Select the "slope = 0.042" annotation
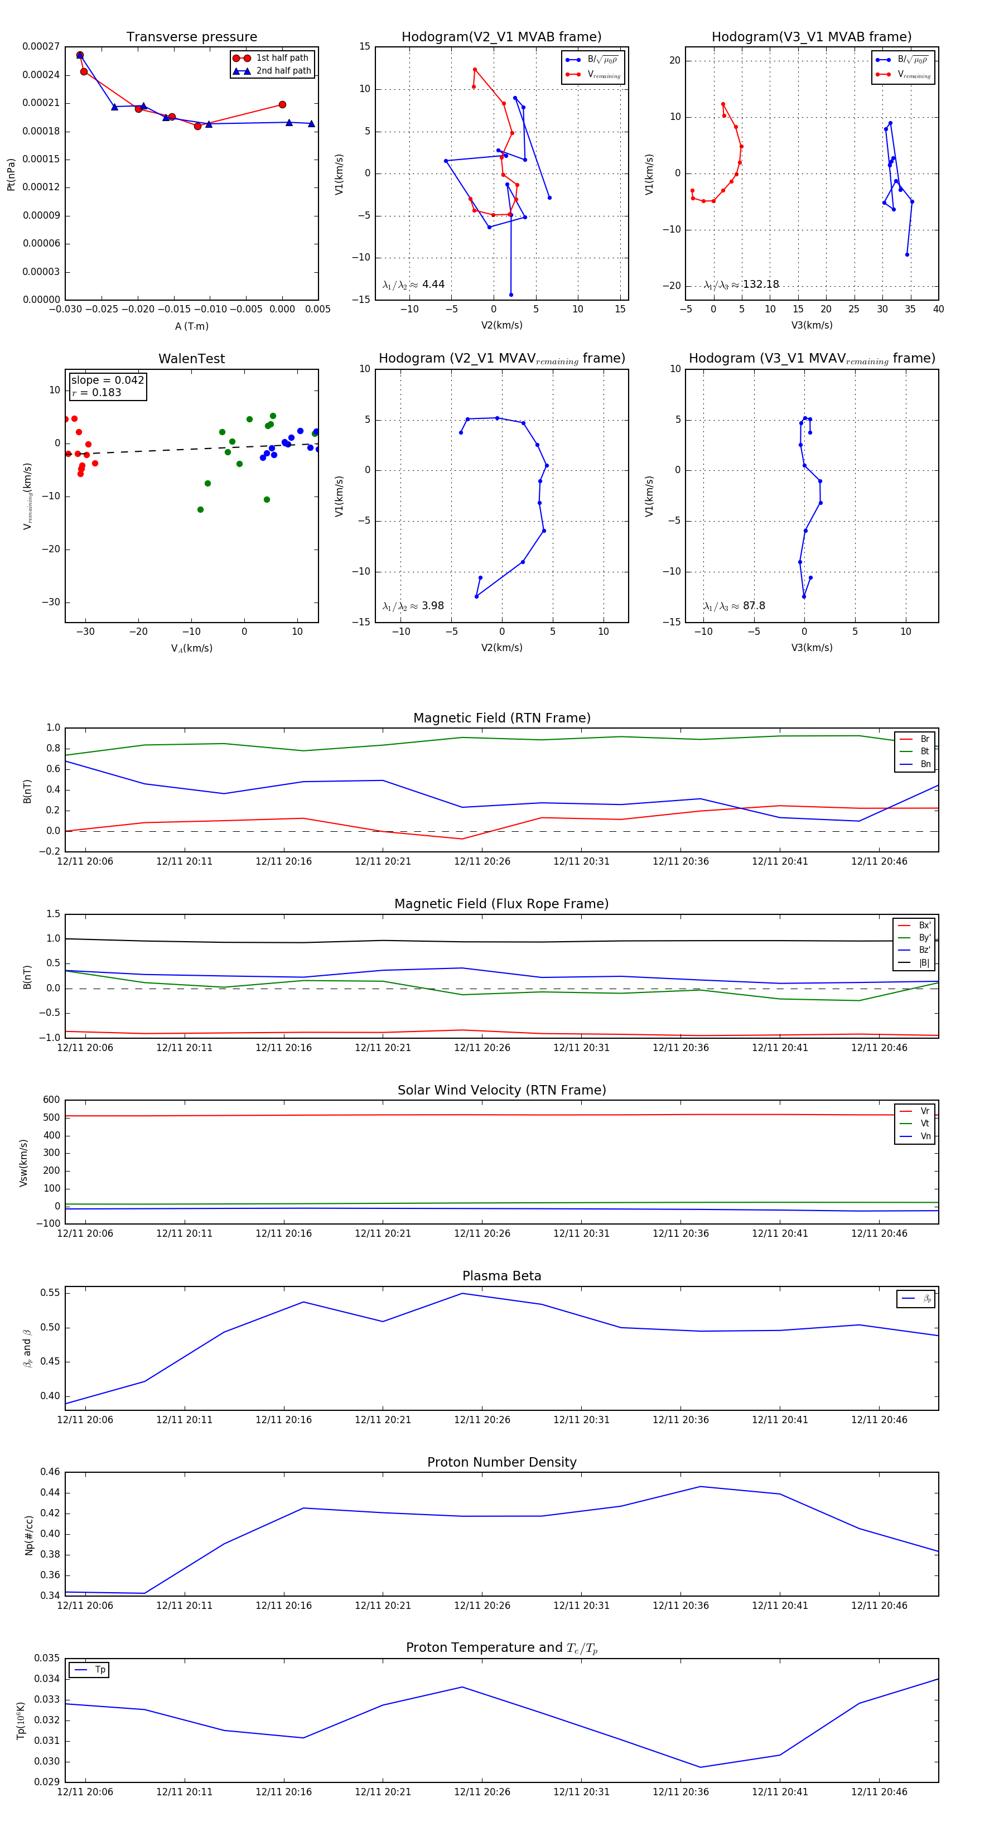 coord(107,380)
